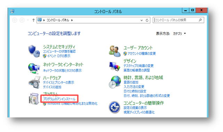Screen dimensions: 223x132
Task: Open 画面の解像度の調整 link
Action: pos(137,70)
